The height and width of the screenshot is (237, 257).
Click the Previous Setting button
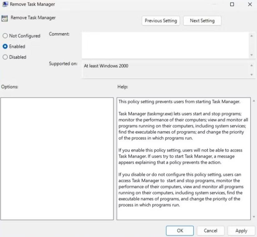[161, 21]
